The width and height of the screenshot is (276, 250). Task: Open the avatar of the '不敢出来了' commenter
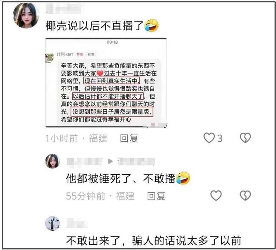pos(52,223)
